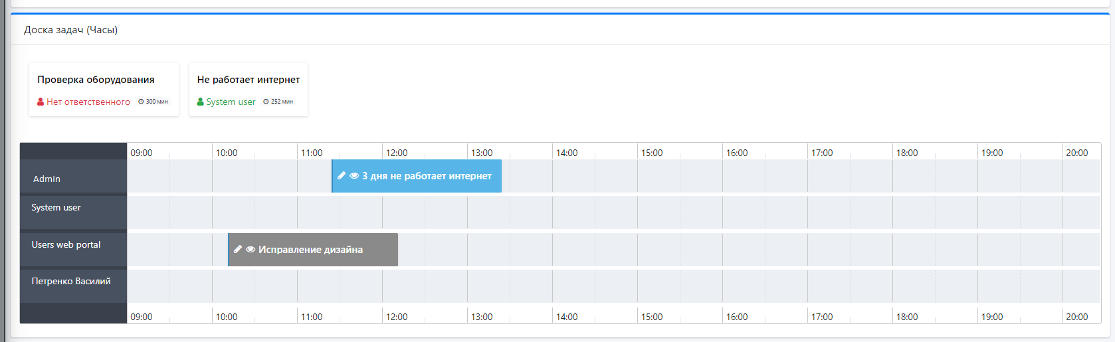Click the blue '3 дня не работает интернет' bar text
The width and height of the screenshot is (1115, 342).
(x=427, y=176)
